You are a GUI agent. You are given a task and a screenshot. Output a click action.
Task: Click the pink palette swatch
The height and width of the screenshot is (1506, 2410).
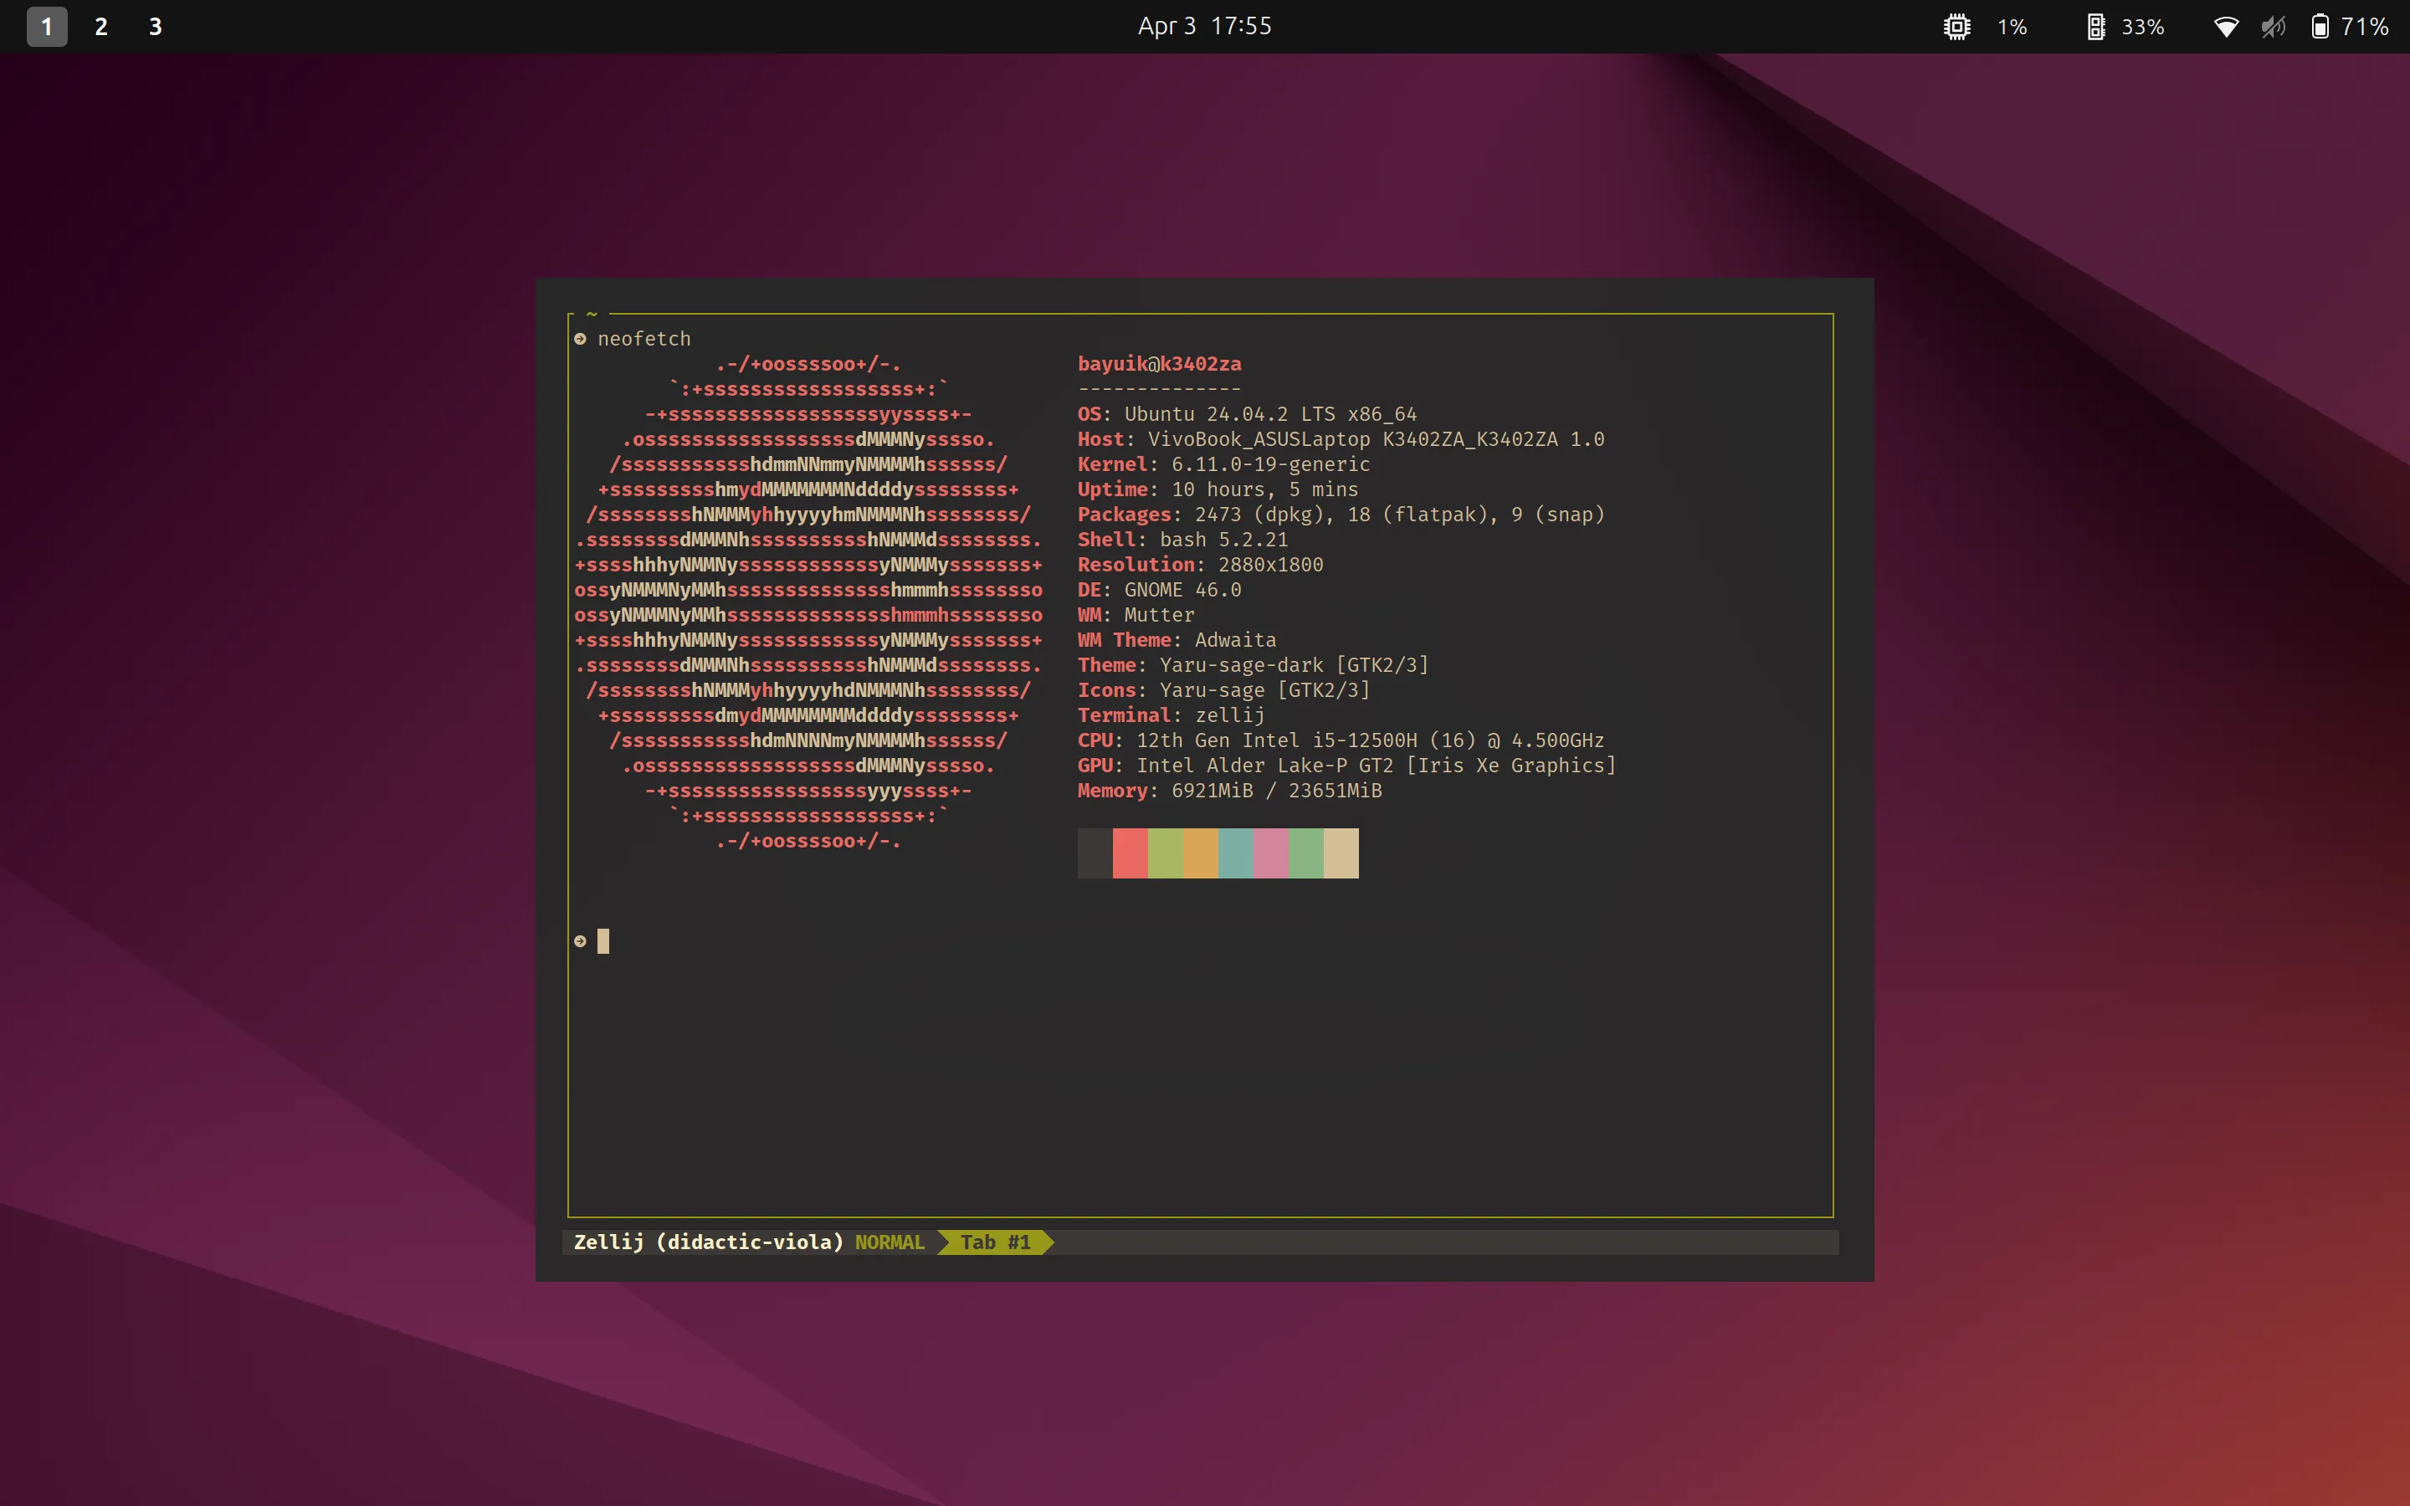(x=1271, y=853)
